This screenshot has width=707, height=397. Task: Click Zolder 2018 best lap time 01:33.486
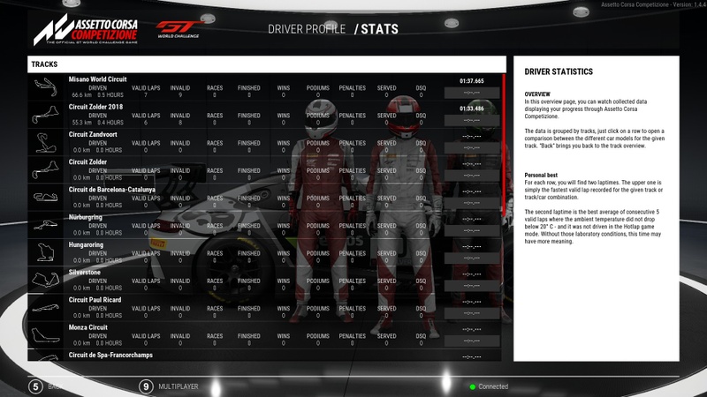coord(472,109)
